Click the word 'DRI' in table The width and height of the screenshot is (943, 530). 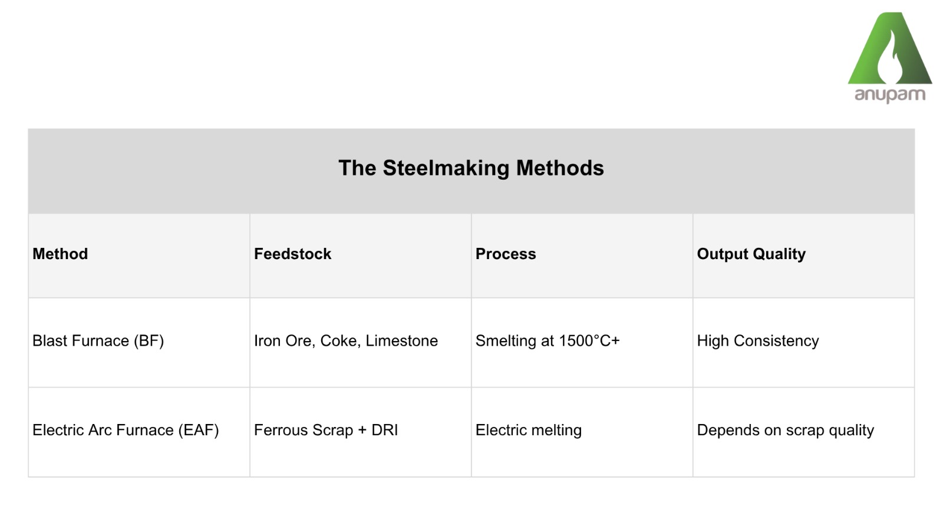384,430
